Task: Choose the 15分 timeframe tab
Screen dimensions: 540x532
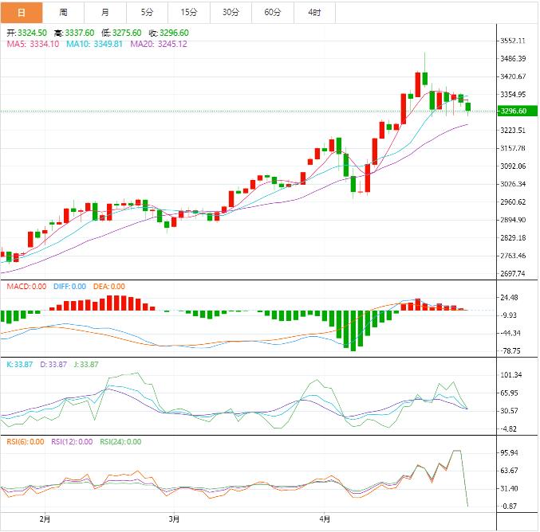Action: click(189, 12)
